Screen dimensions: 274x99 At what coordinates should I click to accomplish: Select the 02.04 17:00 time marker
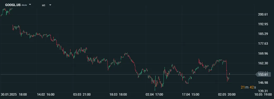(154, 95)
